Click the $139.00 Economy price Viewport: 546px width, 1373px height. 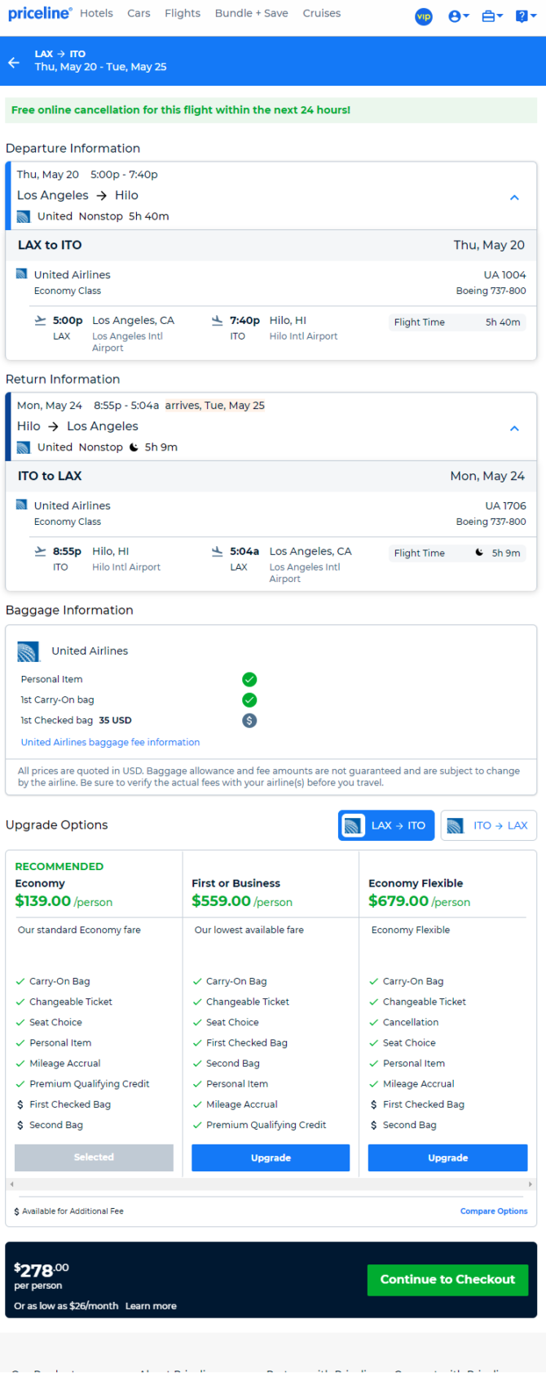click(43, 901)
